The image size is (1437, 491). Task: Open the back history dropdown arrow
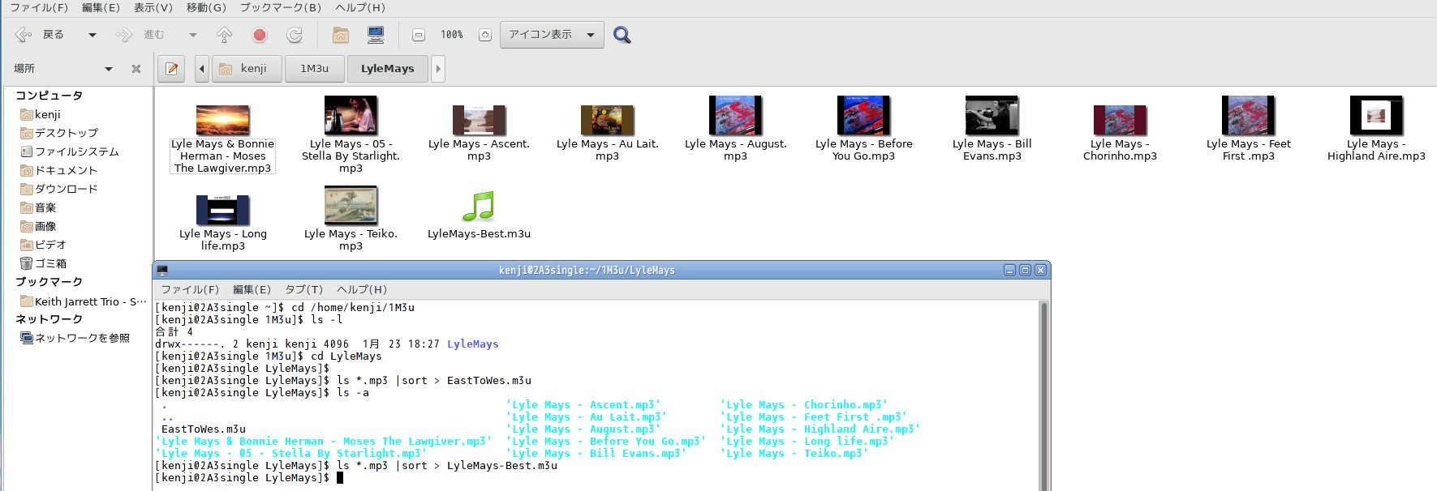pos(93,35)
